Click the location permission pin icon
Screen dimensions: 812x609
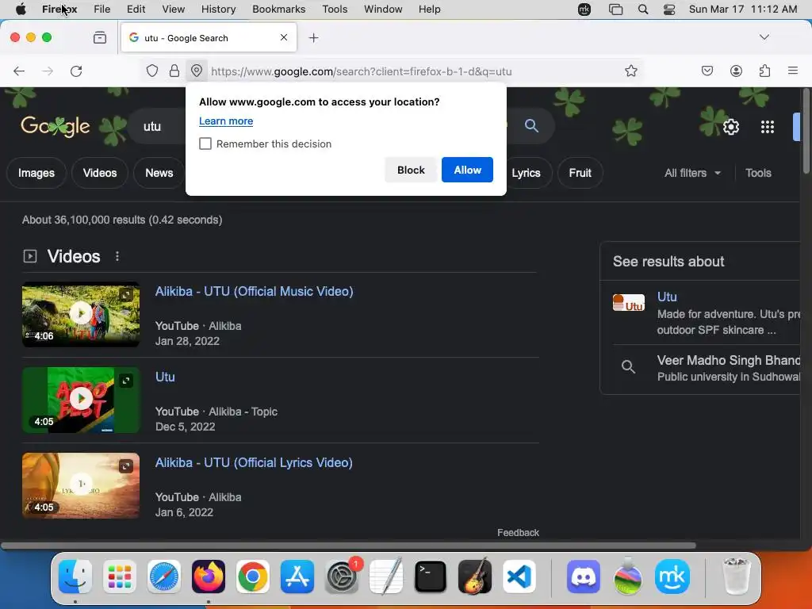[x=197, y=71]
